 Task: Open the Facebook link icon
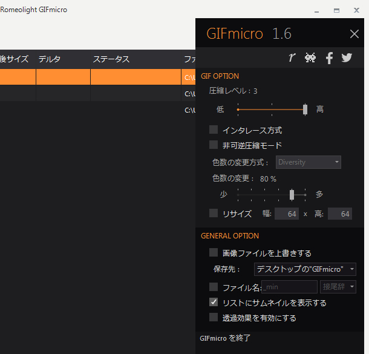329,58
